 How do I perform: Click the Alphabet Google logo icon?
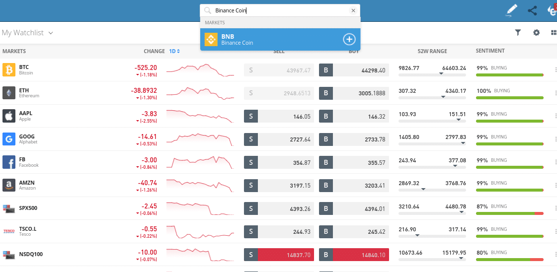tap(9, 139)
